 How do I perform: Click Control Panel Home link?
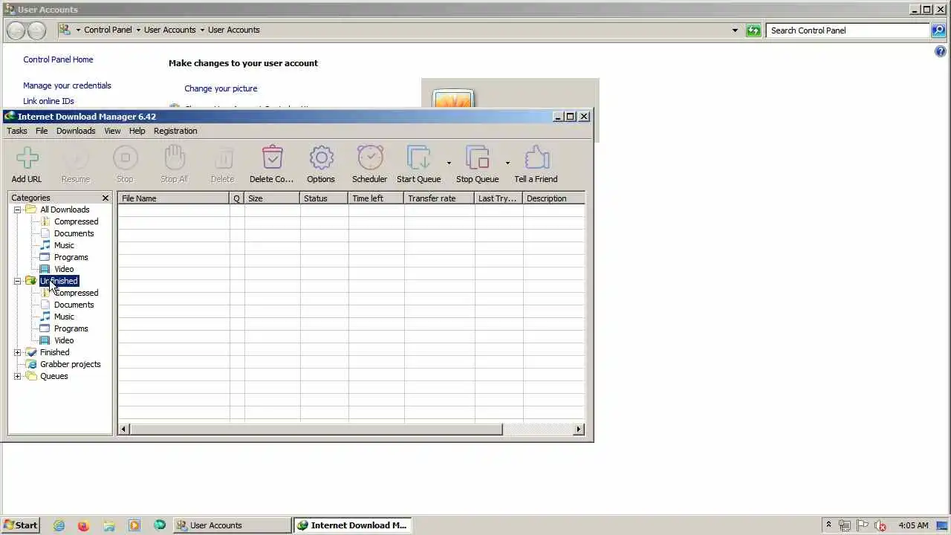point(58,59)
